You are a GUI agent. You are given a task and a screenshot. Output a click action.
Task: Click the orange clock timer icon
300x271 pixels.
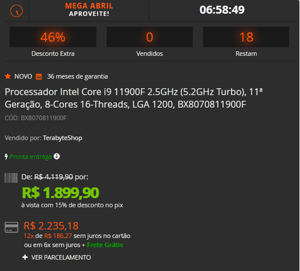[x=16, y=11]
